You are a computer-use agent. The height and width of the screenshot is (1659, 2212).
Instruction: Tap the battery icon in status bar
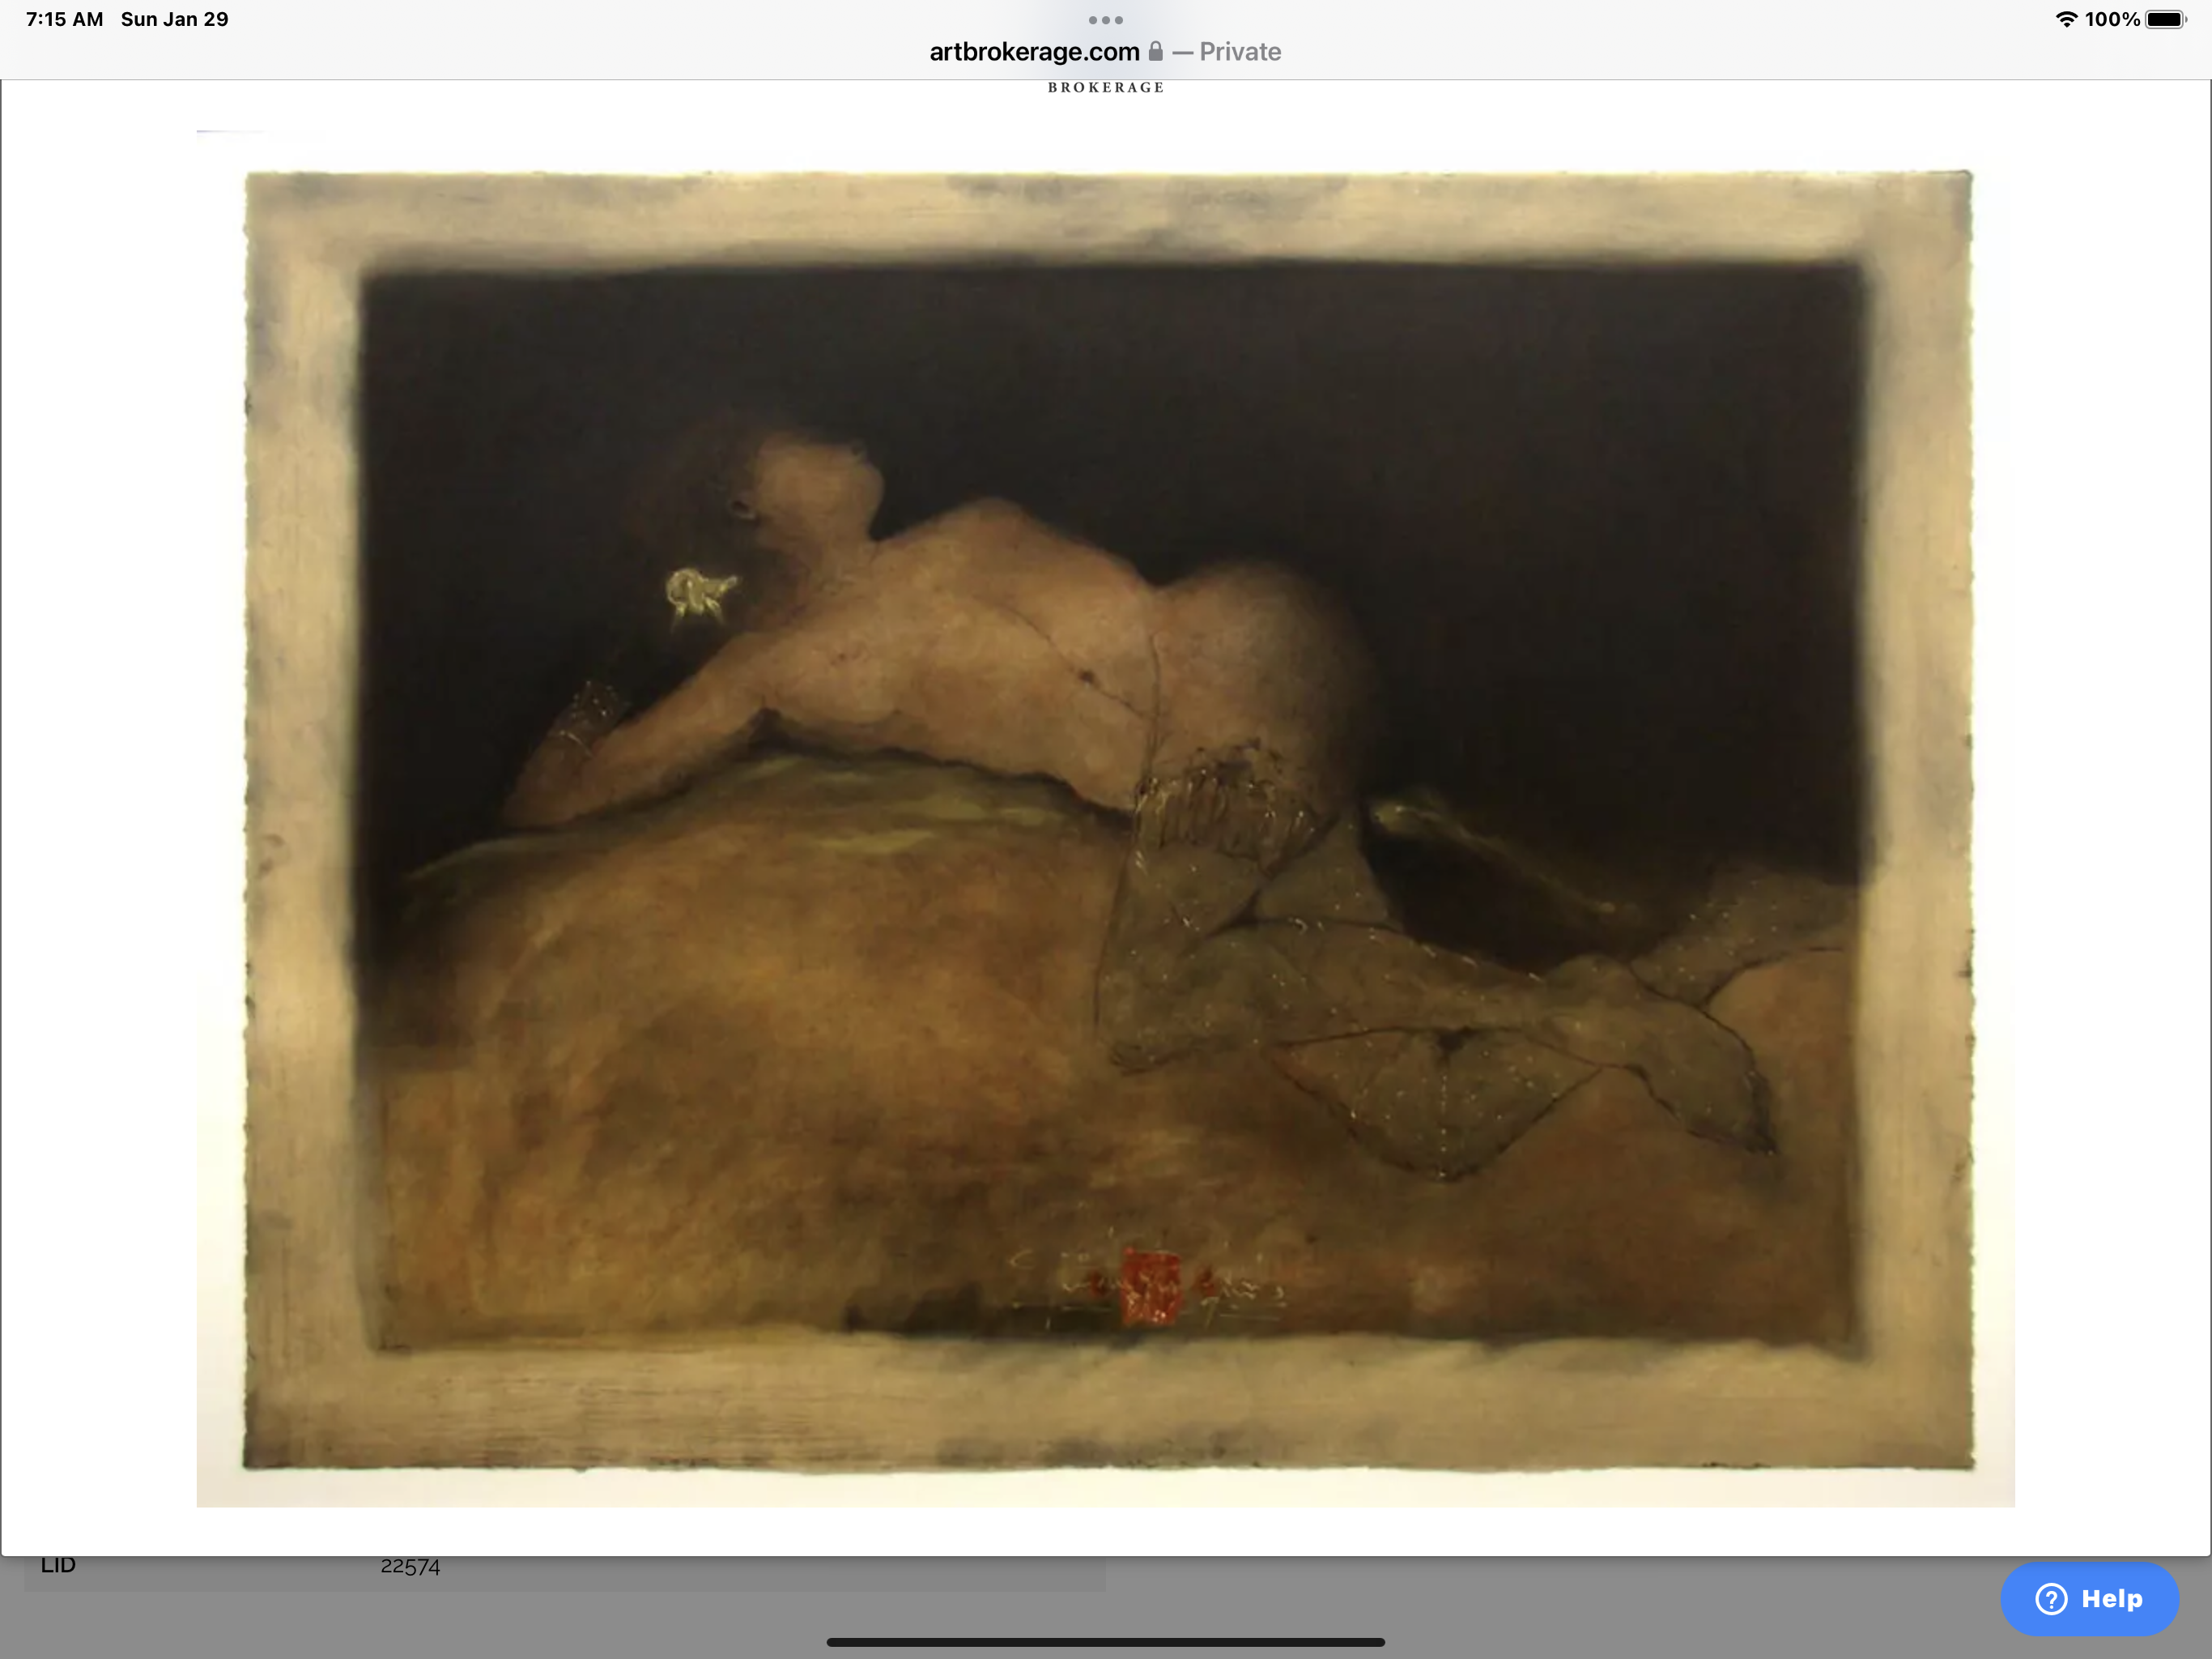point(2165,19)
